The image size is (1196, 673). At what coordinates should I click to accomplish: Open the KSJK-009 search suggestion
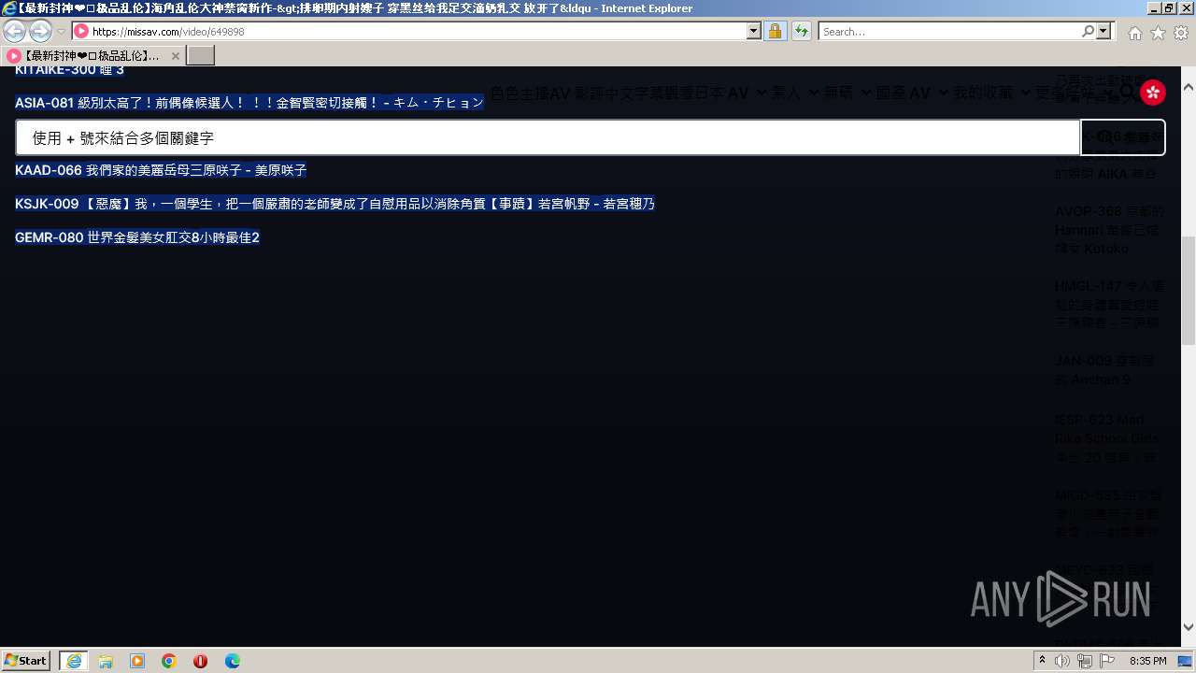(335, 204)
